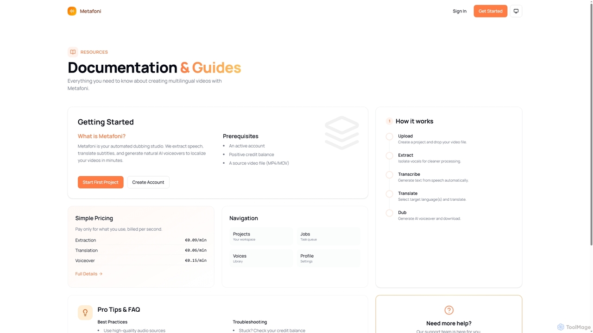Click the 'How it works' heading
Viewport: 593px width, 333px height.
[x=414, y=121]
